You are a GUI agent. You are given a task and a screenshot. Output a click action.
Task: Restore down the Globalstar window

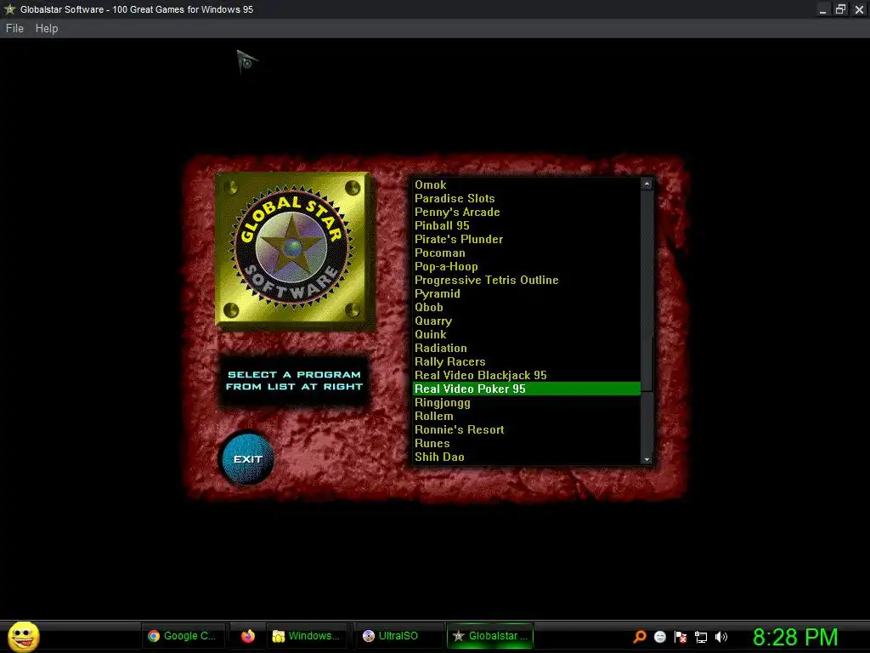pyautogui.click(x=841, y=9)
